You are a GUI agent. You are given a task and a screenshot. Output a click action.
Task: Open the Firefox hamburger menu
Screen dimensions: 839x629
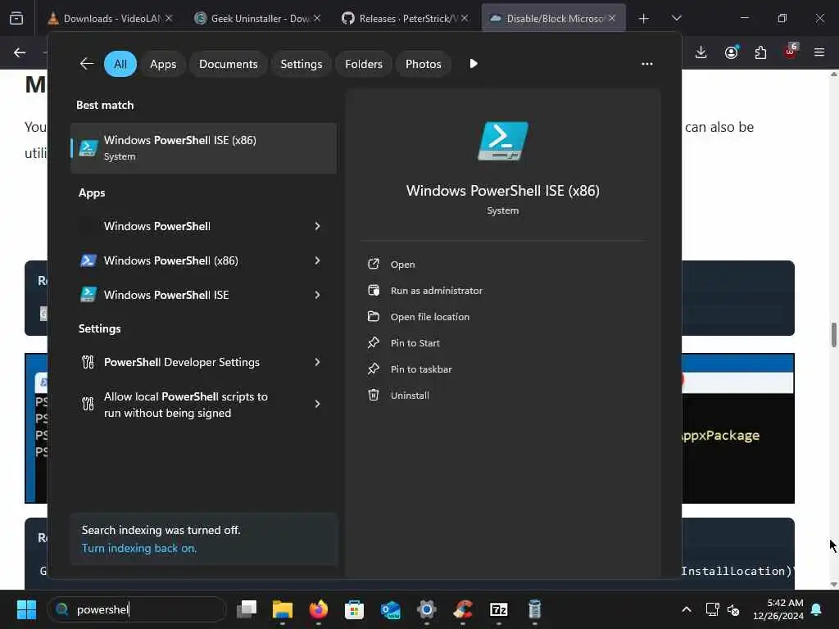(819, 52)
